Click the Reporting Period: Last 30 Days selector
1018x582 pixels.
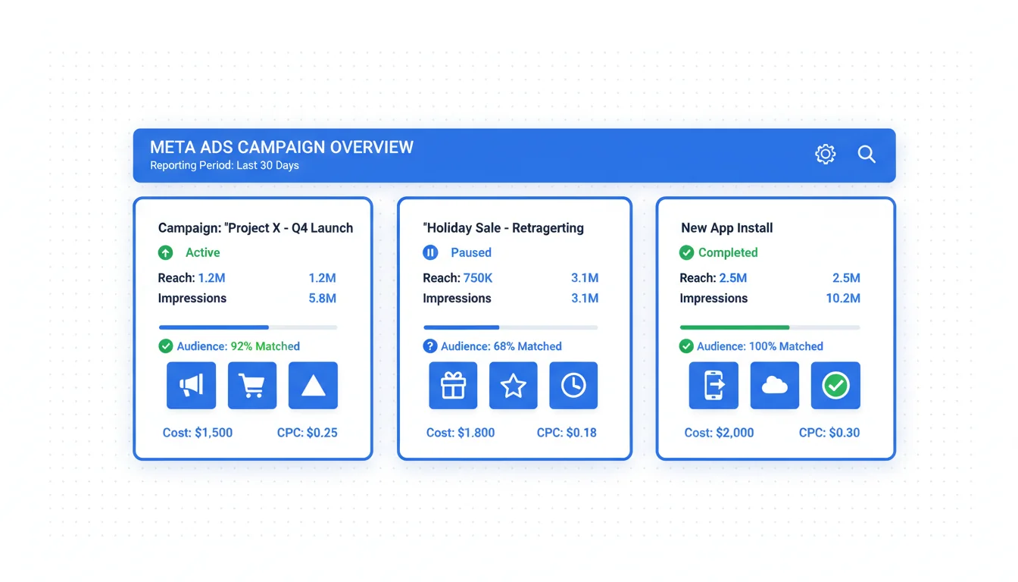point(224,166)
